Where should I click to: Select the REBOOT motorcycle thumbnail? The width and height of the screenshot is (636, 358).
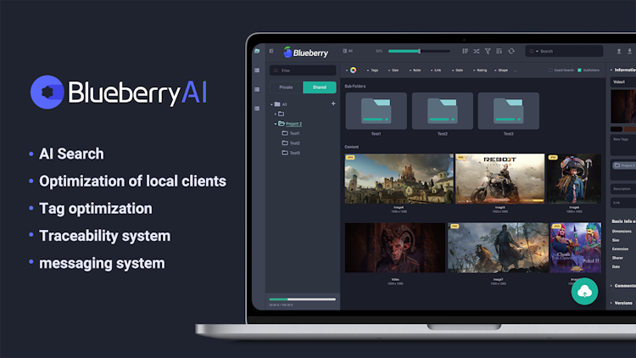coord(499,179)
